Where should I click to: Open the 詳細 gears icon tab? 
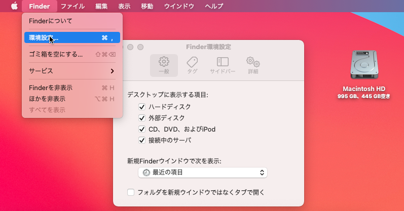tap(253, 65)
